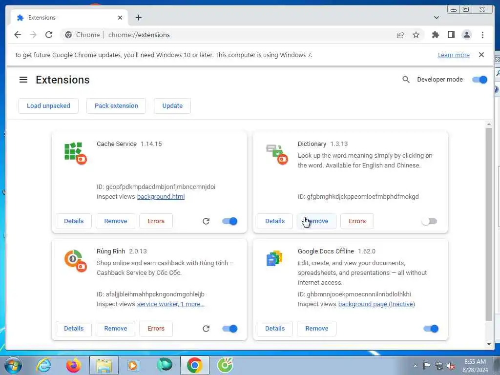Click the Google Docs Offline icon
This screenshot has height=375, width=500.
tap(274, 259)
